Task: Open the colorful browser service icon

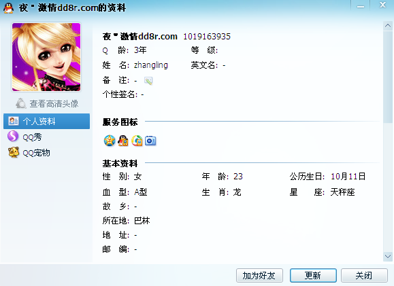Action: coord(137,141)
